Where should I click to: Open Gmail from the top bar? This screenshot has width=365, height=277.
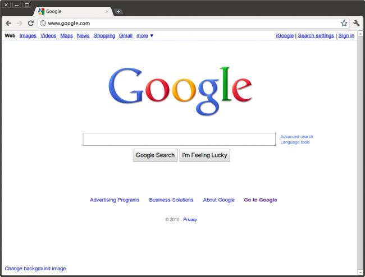(x=126, y=35)
